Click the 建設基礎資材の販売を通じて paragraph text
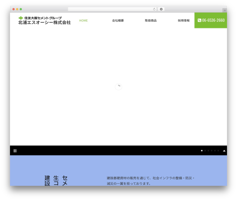Screen dimensions: 237x200 tap(151, 181)
